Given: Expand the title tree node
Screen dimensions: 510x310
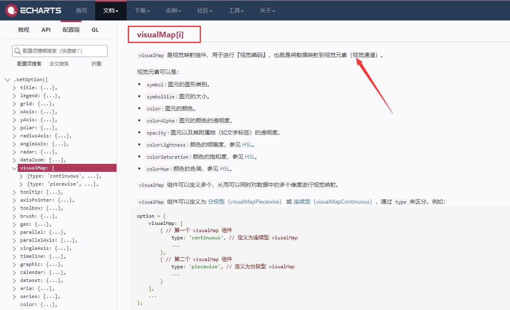Looking at the screenshot, I should coord(14,88).
